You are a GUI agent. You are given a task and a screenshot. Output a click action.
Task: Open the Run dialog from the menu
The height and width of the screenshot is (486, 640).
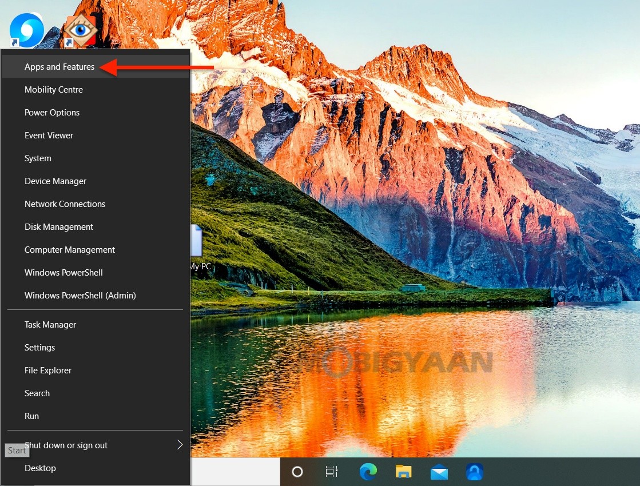coord(31,416)
